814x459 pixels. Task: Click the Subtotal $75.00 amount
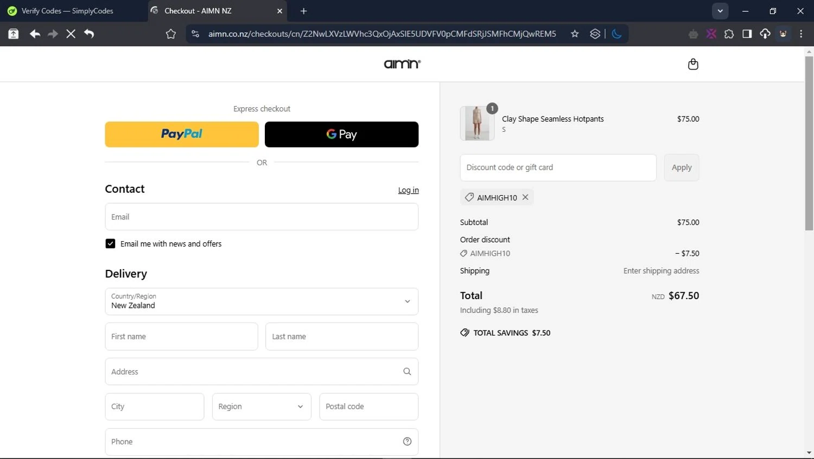(x=688, y=222)
